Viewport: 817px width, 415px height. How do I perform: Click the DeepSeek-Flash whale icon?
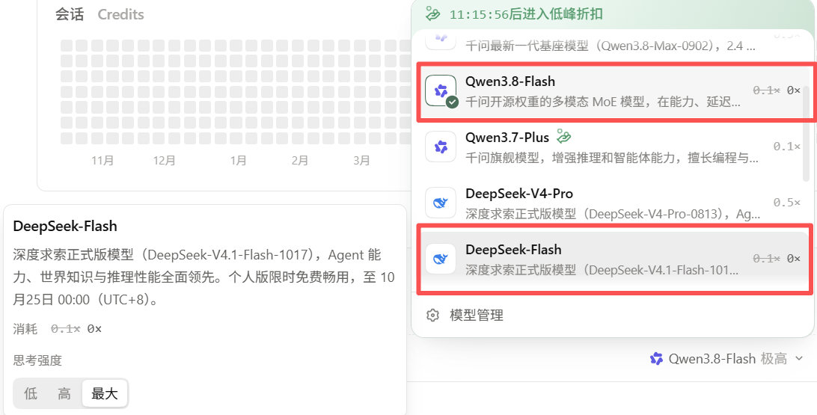(441, 258)
